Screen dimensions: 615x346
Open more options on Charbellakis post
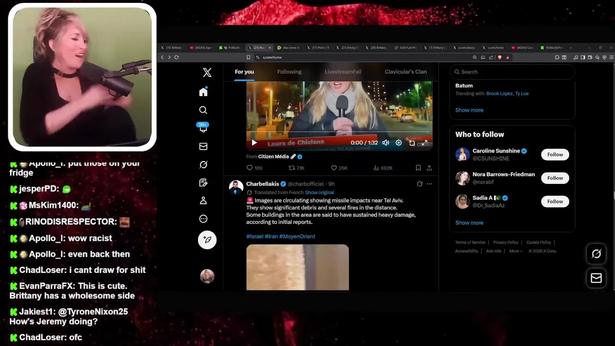coord(429,184)
